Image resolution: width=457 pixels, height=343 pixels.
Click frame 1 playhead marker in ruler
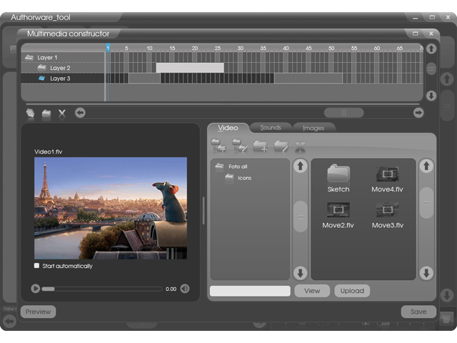pos(108,48)
